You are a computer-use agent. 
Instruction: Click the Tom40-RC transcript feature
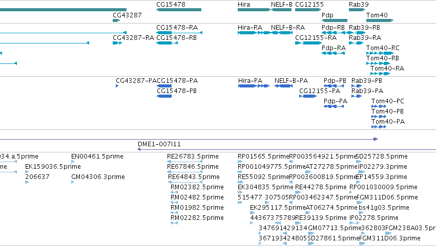(380, 53)
